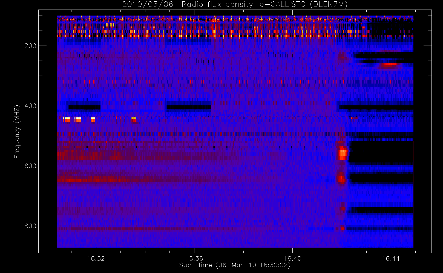Select the 600 frequency tick label

(x=30, y=166)
